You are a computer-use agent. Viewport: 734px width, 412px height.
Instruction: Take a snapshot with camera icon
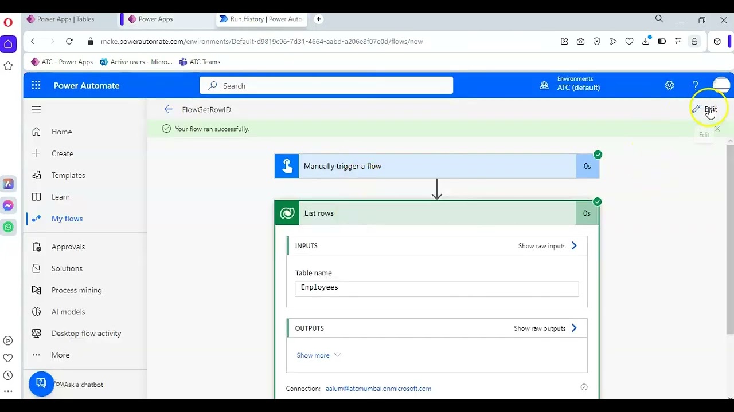[x=581, y=41]
